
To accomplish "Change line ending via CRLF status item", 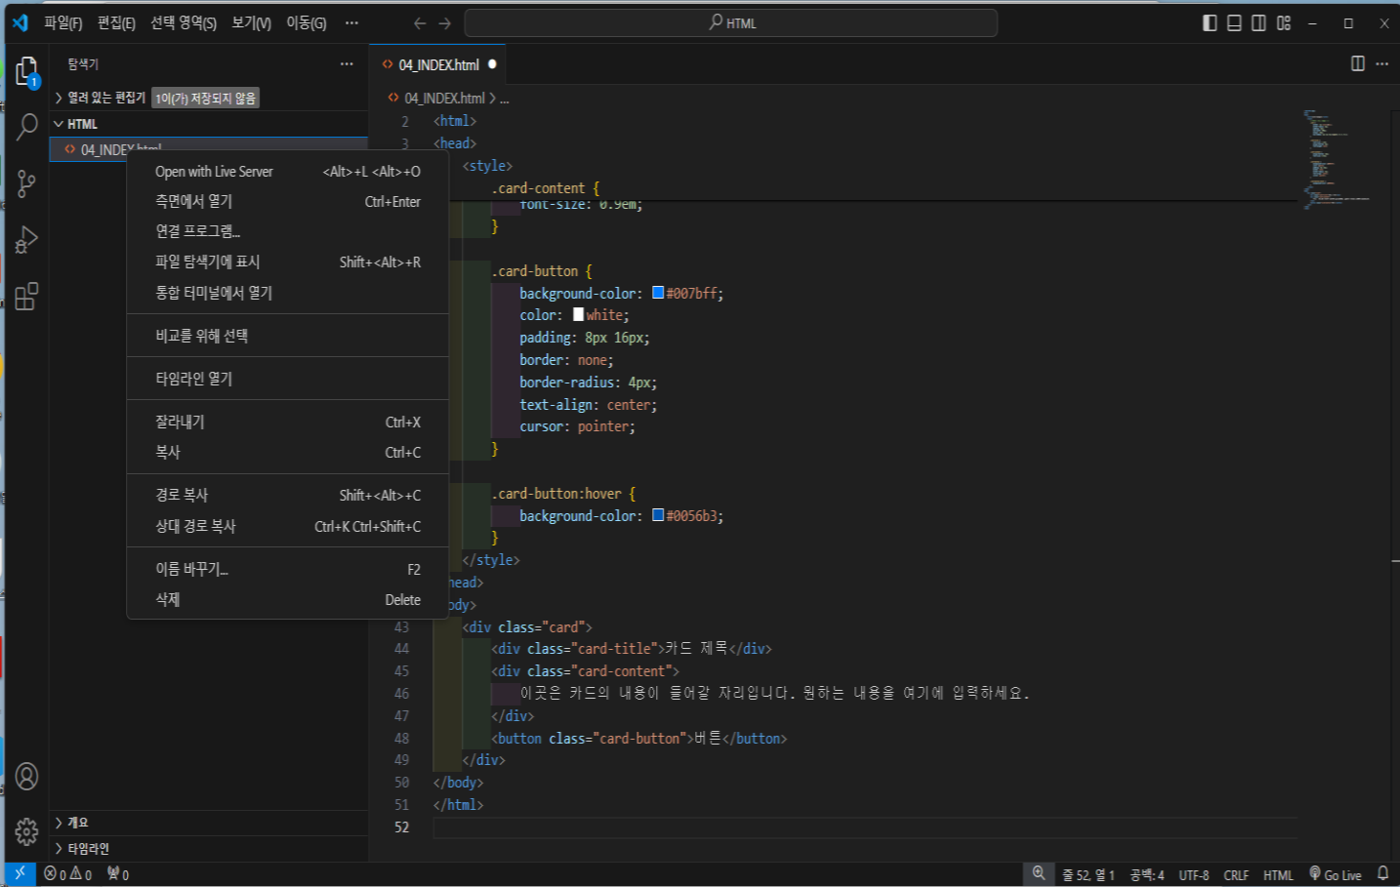I will (1236, 875).
